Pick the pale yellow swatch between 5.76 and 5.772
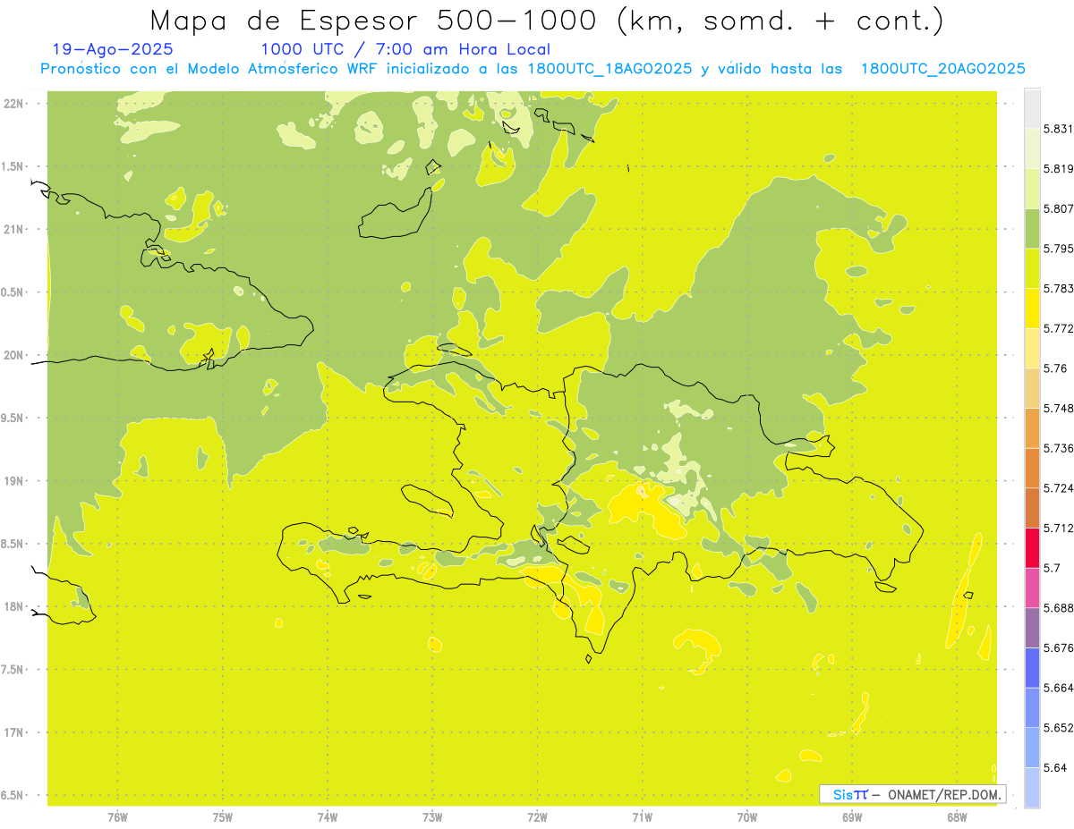Image resolution: width=1074 pixels, height=829 pixels. (x=1032, y=348)
